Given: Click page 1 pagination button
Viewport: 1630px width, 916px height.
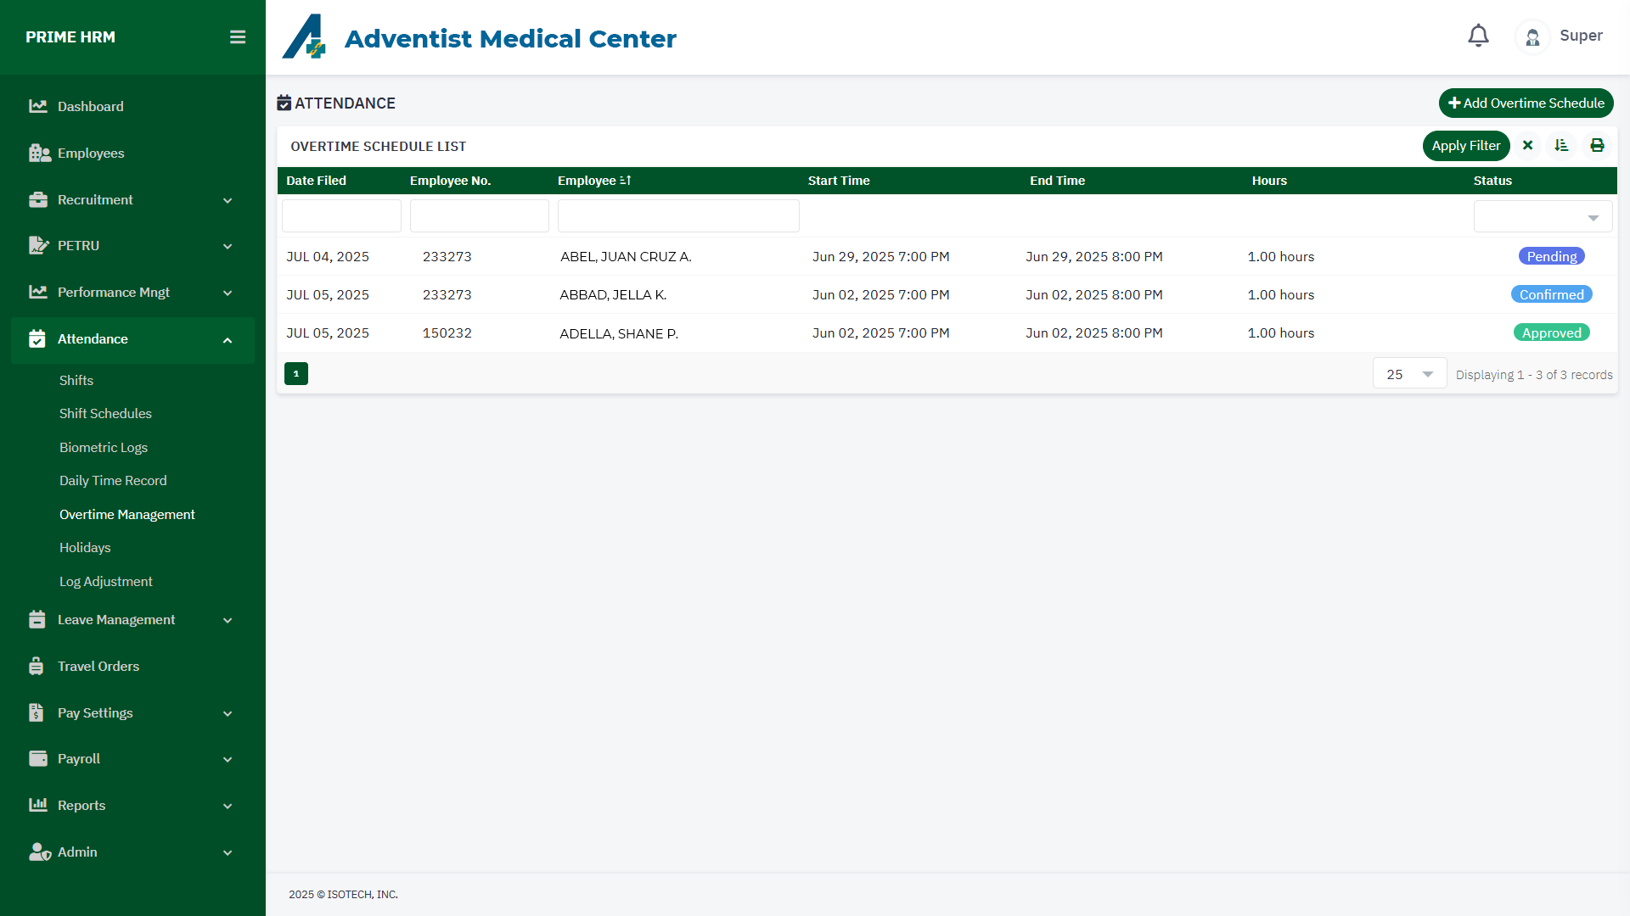Looking at the screenshot, I should [296, 374].
